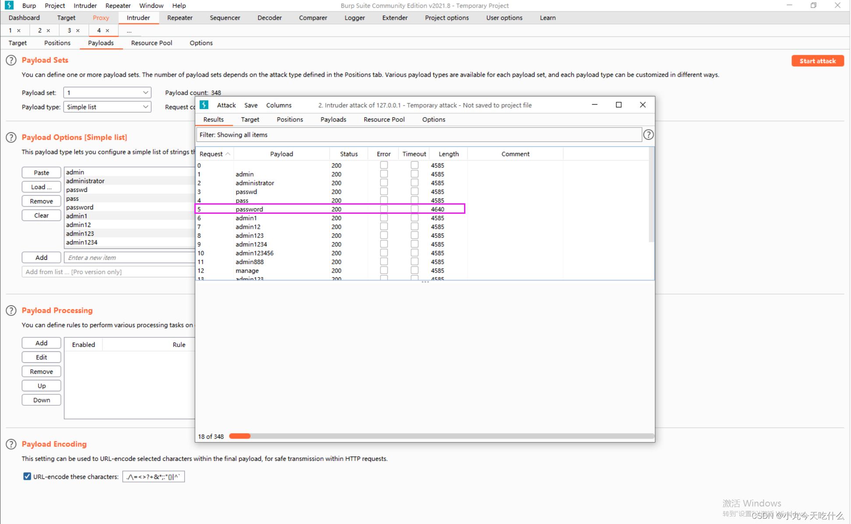Toggle URL-encode these characters checkbox
This screenshot has width=851, height=524.
pos(27,477)
